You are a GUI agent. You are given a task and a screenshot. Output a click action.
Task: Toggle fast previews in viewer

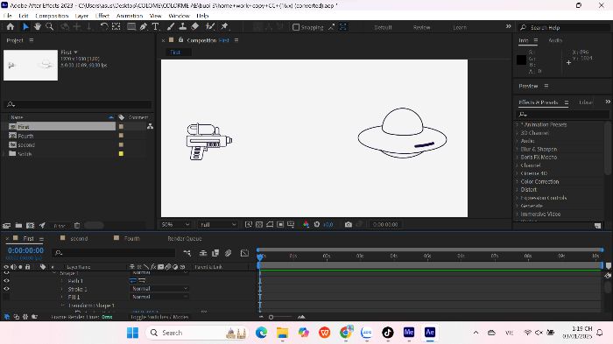tap(249, 224)
